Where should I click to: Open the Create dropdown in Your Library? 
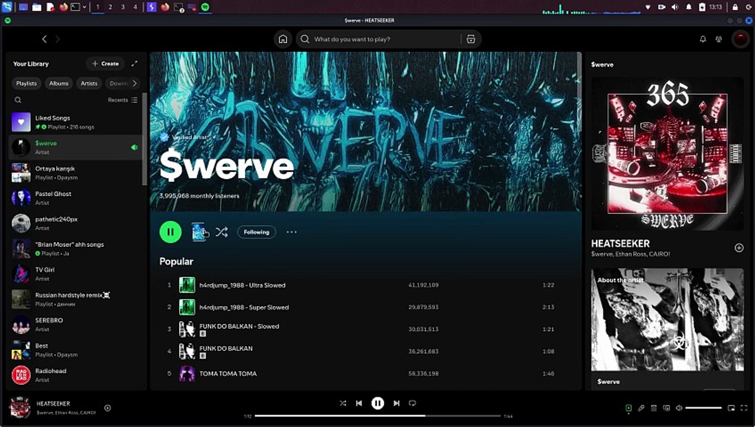click(x=105, y=63)
